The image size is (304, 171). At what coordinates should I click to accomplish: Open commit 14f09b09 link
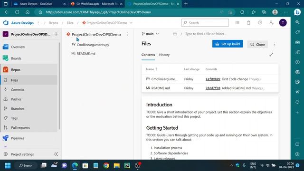213,79
